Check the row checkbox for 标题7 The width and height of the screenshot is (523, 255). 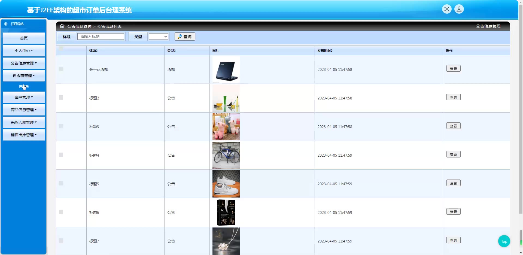[x=61, y=241]
